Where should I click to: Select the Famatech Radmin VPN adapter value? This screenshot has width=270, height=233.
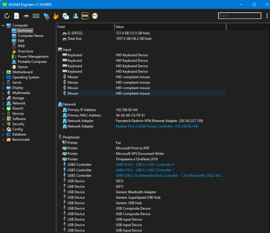(159, 121)
